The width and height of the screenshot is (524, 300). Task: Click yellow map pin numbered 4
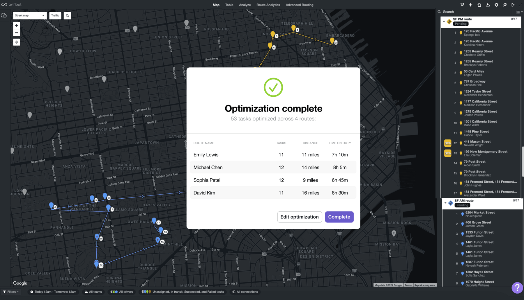point(293,28)
